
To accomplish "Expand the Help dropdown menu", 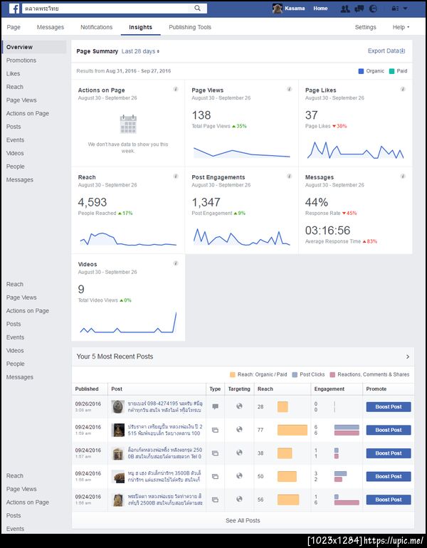I will pyautogui.click(x=401, y=27).
